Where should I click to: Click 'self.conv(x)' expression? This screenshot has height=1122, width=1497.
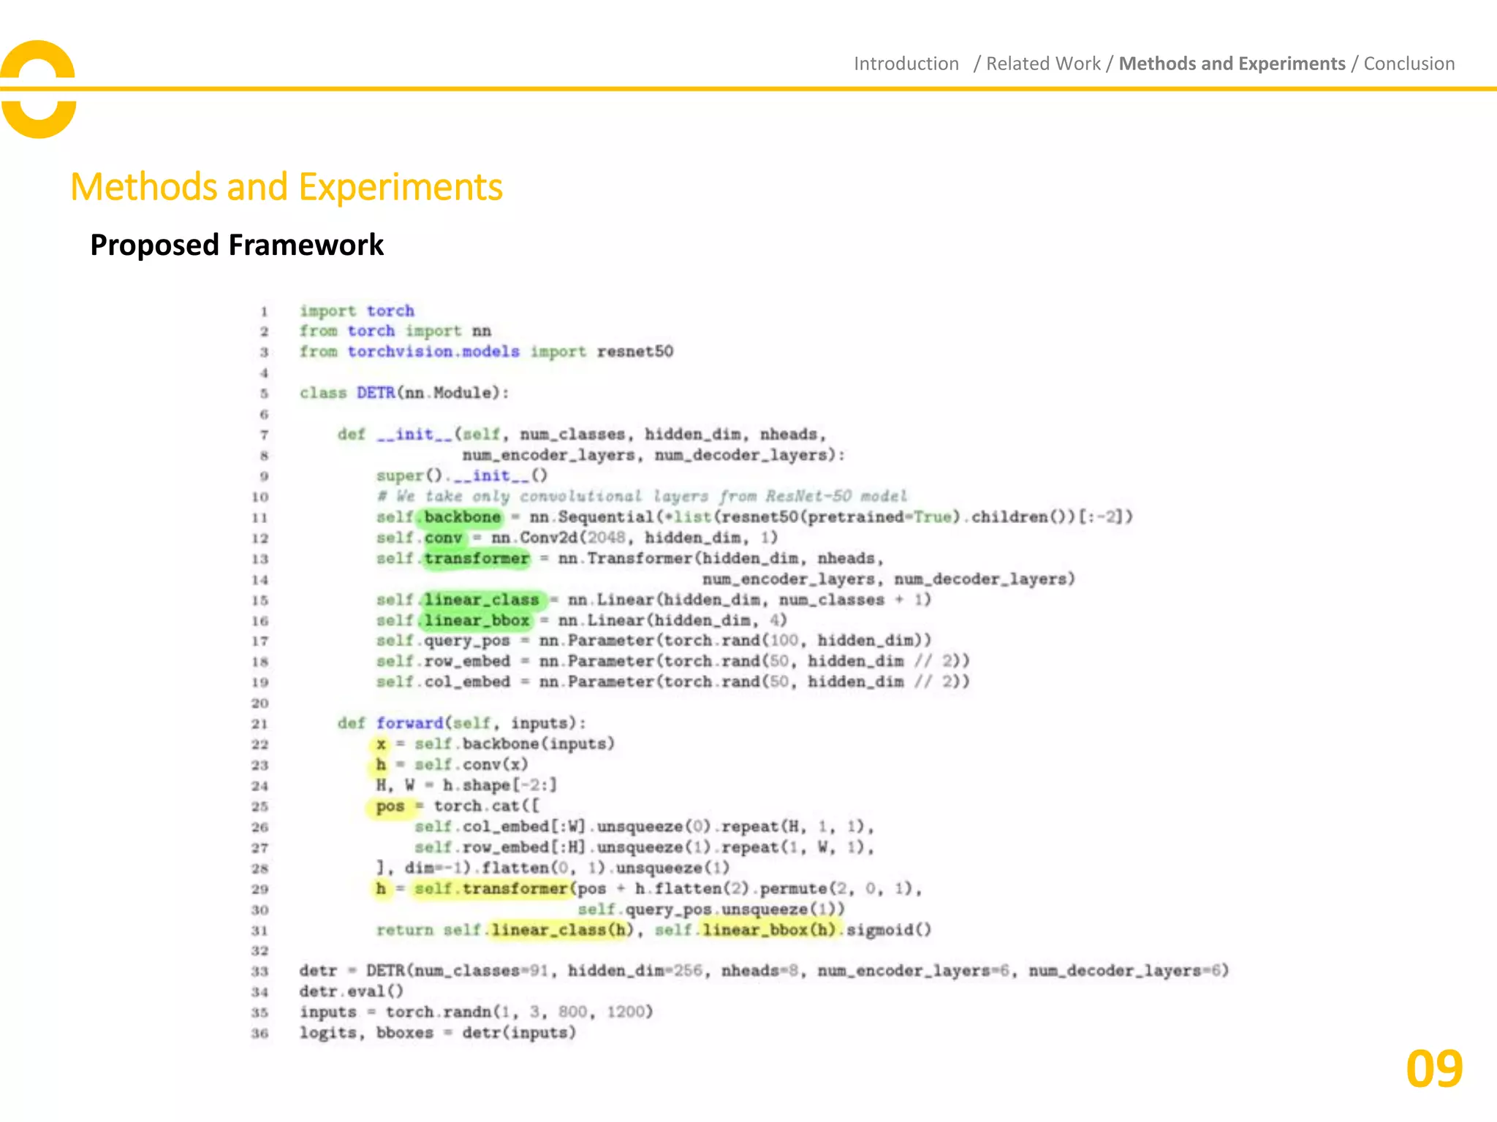(471, 765)
